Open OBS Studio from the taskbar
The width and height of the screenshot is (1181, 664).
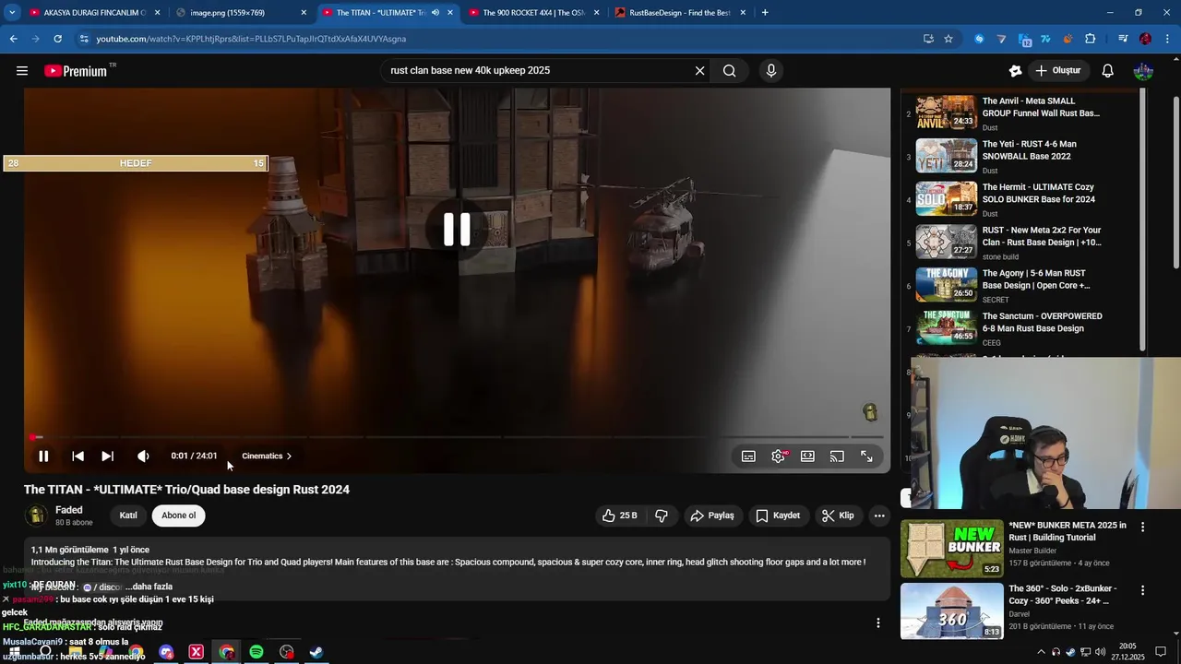click(x=287, y=652)
